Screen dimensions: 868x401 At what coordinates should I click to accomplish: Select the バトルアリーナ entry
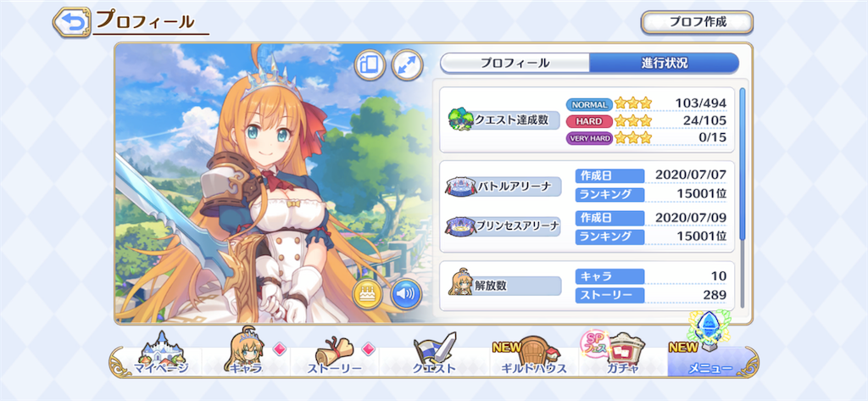click(504, 187)
